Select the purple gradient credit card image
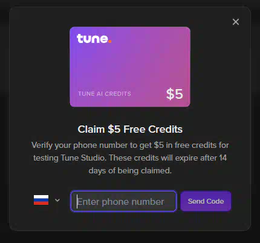260x243 pixels. (x=130, y=67)
